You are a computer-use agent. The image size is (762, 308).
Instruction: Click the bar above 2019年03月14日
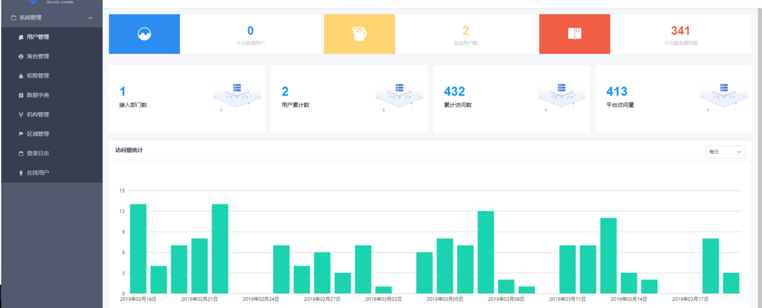tap(629, 283)
